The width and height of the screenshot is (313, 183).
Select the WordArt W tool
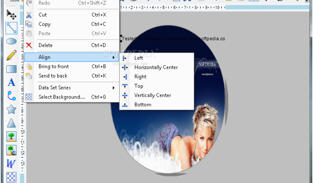[x=11, y=164]
